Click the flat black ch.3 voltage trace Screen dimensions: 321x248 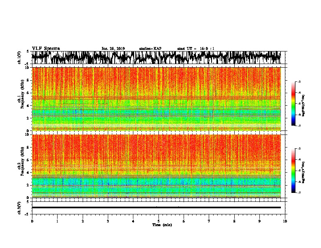[156, 207]
